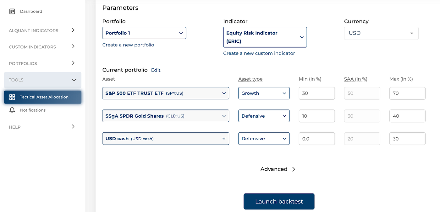Click the Max (in %) column header
This screenshot has height=212, width=440.
pyautogui.click(x=401, y=79)
